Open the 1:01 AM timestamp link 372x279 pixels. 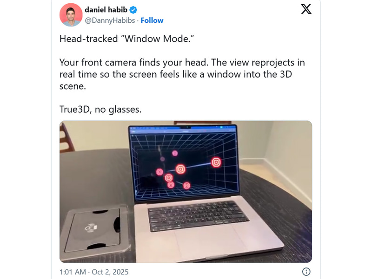pos(73,272)
